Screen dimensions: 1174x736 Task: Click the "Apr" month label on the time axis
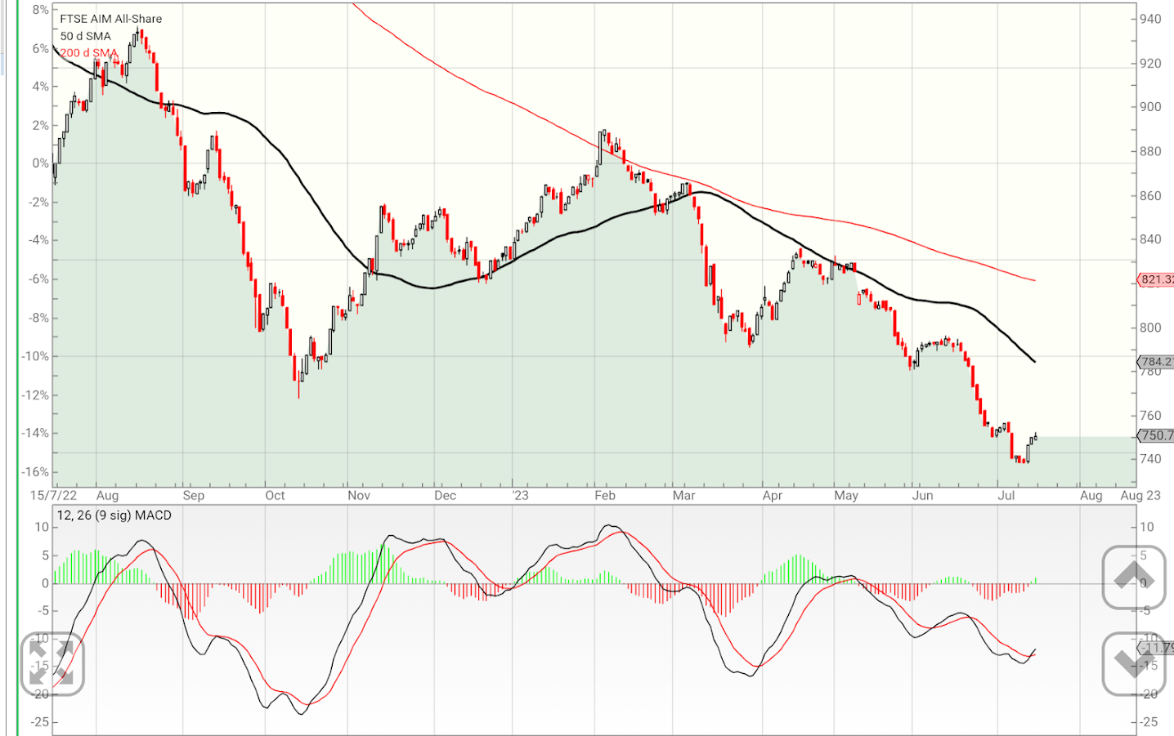coord(773,495)
